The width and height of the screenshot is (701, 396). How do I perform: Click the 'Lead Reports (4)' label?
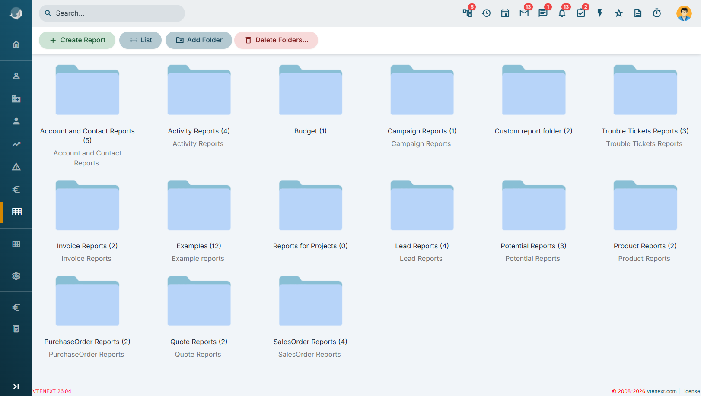tap(422, 246)
